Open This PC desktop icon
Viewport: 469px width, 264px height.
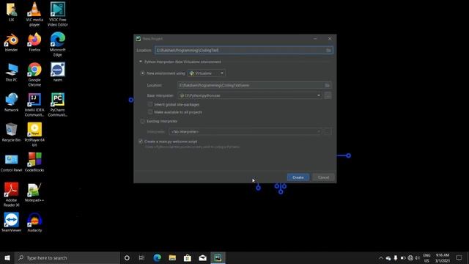(x=12, y=73)
